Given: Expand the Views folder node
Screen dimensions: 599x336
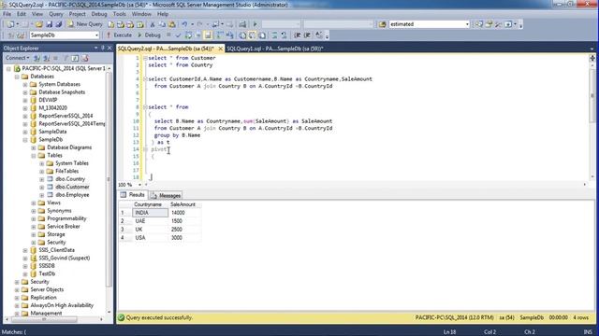Looking at the screenshot, I should click(x=34, y=203).
